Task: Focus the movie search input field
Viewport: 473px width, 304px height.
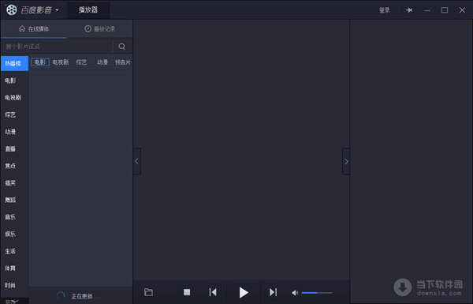Action: click(58, 47)
